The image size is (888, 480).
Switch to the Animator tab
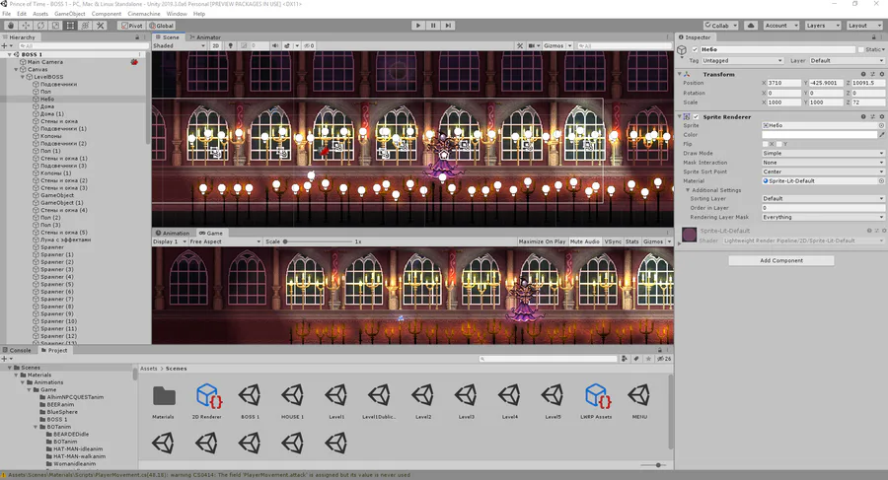pyautogui.click(x=205, y=37)
